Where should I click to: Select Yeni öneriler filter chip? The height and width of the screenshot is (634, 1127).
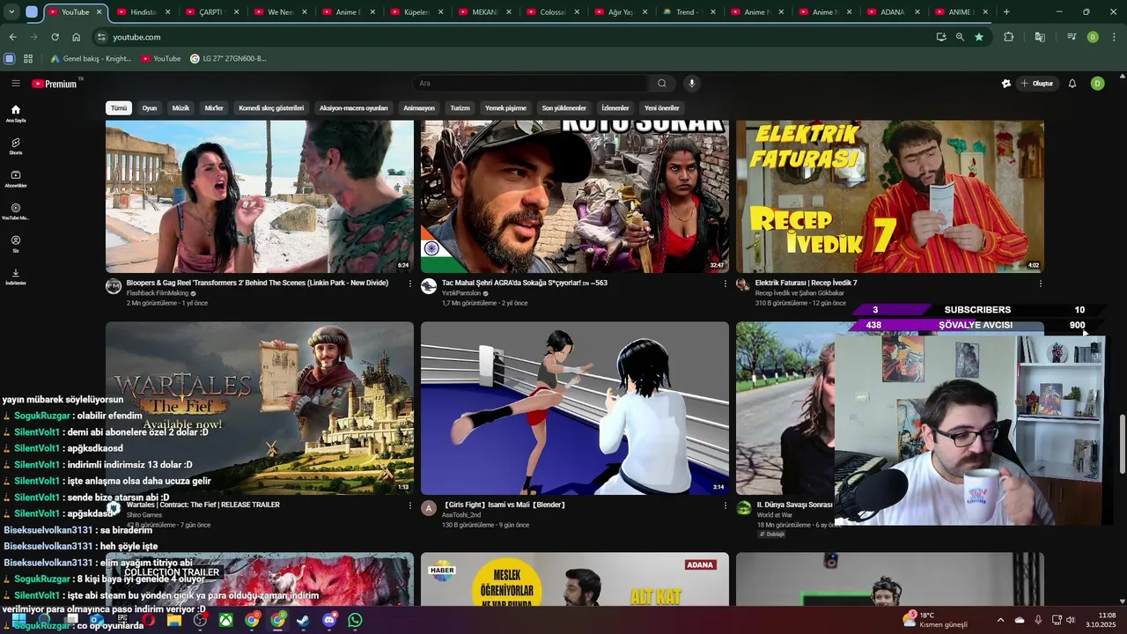662,108
